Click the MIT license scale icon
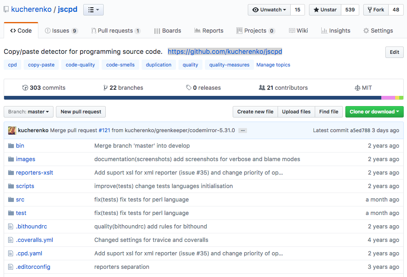 358,88
